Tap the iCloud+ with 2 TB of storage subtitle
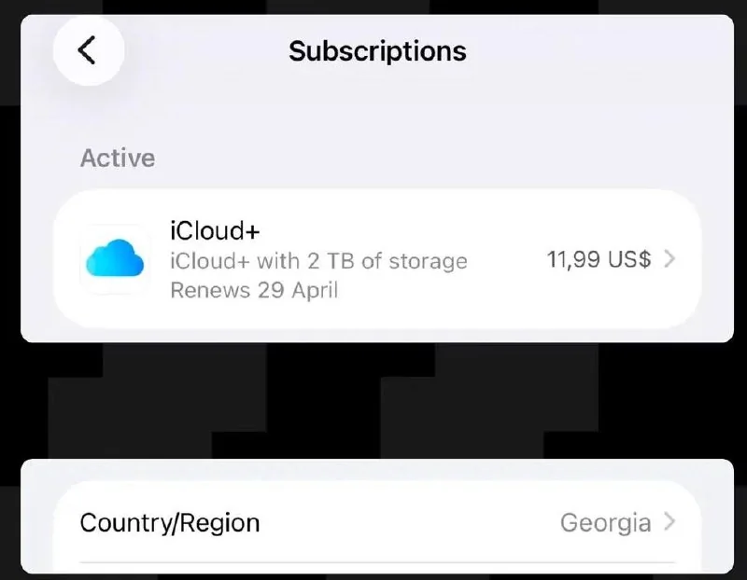This screenshot has height=580, width=747. tap(317, 261)
